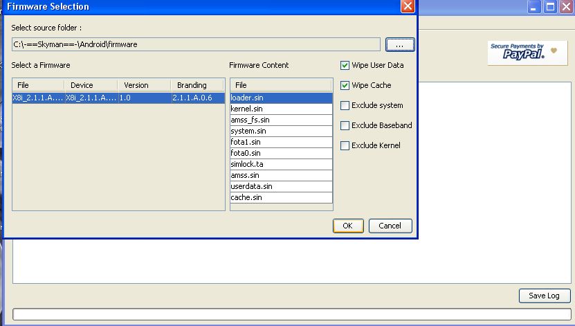
Task: Select system.sin in the file list
Action: [281, 132]
